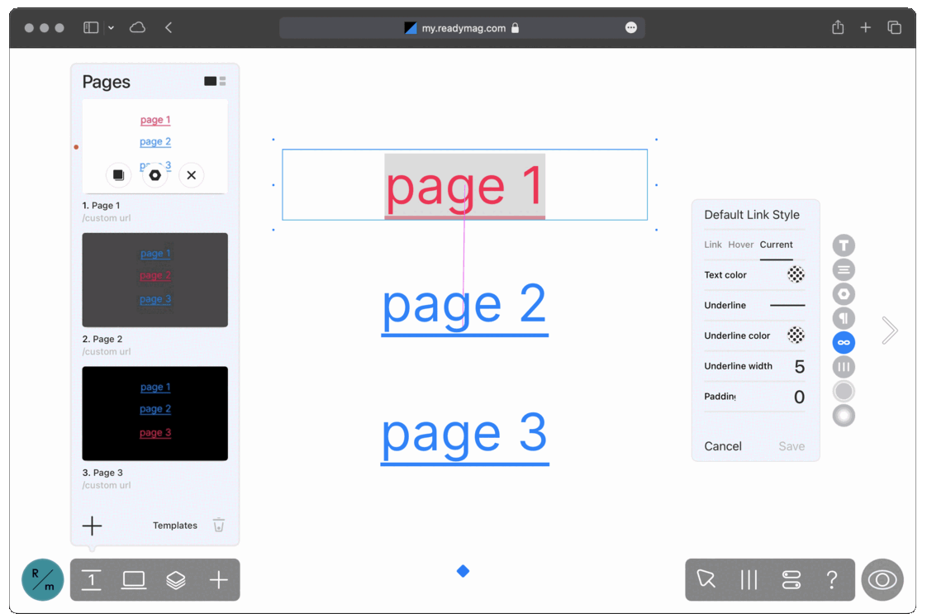This screenshot has height=614, width=927.
Task: Open the paragraph pilcrow icon
Action: point(844,318)
